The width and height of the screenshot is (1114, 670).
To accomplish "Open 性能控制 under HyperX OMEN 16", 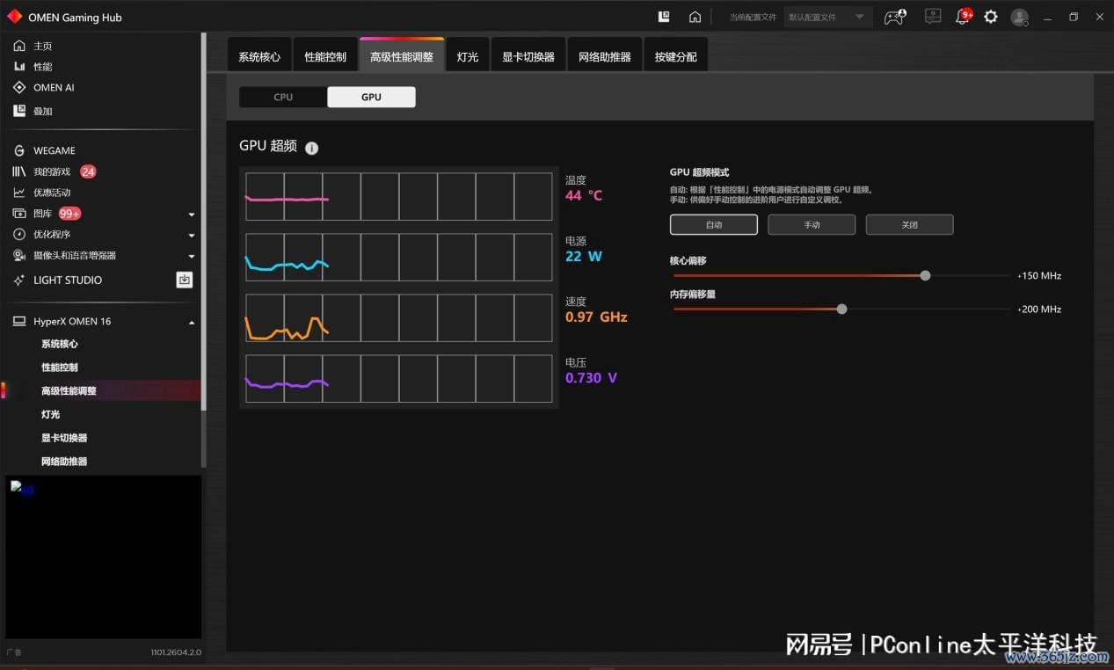I will point(60,368).
